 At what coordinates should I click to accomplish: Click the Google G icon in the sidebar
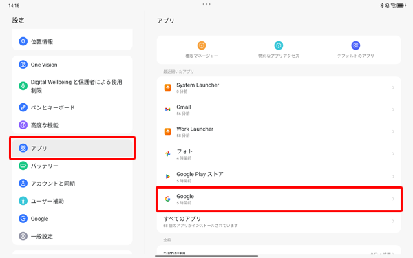pyautogui.click(x=23, y=219)
